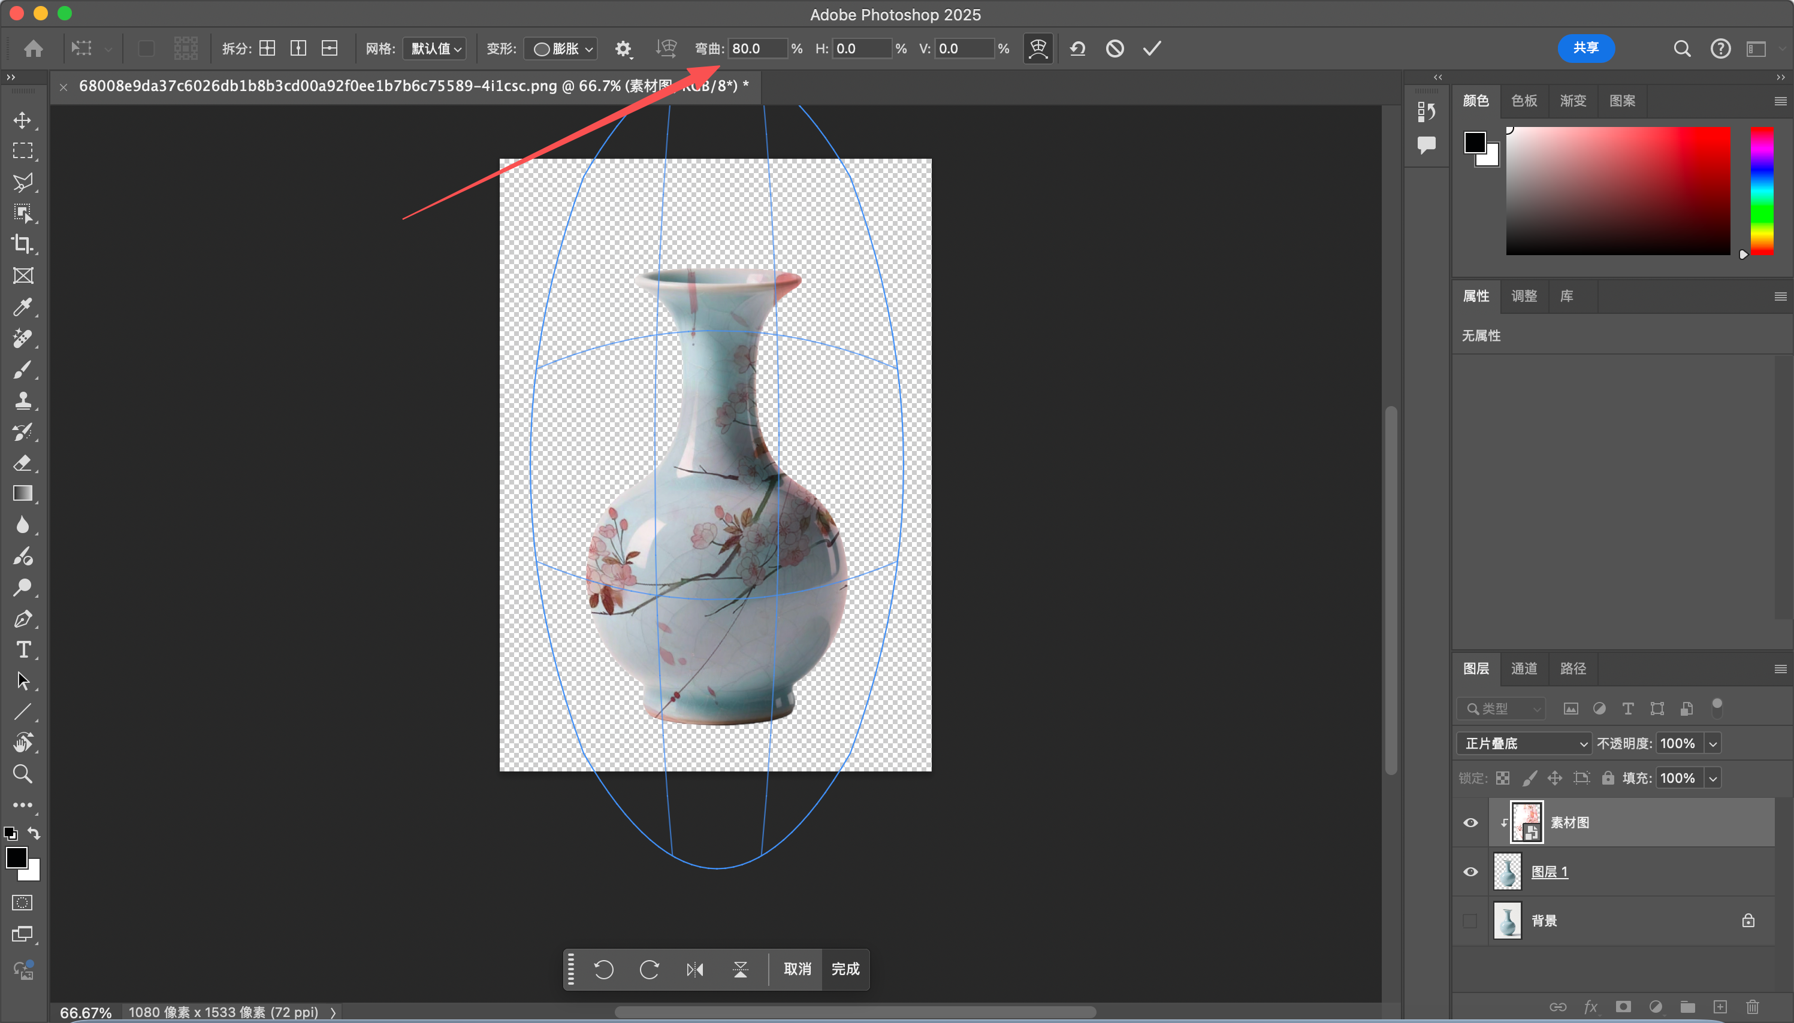The width and height of the screenshot is (1794, 1023).
Task: Toggle free transform and warp mode button
Action: pyautogui.click(x=1038, y=49)
